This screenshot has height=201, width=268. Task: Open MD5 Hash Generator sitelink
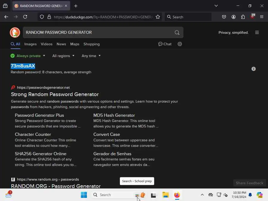click(x=114, y=115)
